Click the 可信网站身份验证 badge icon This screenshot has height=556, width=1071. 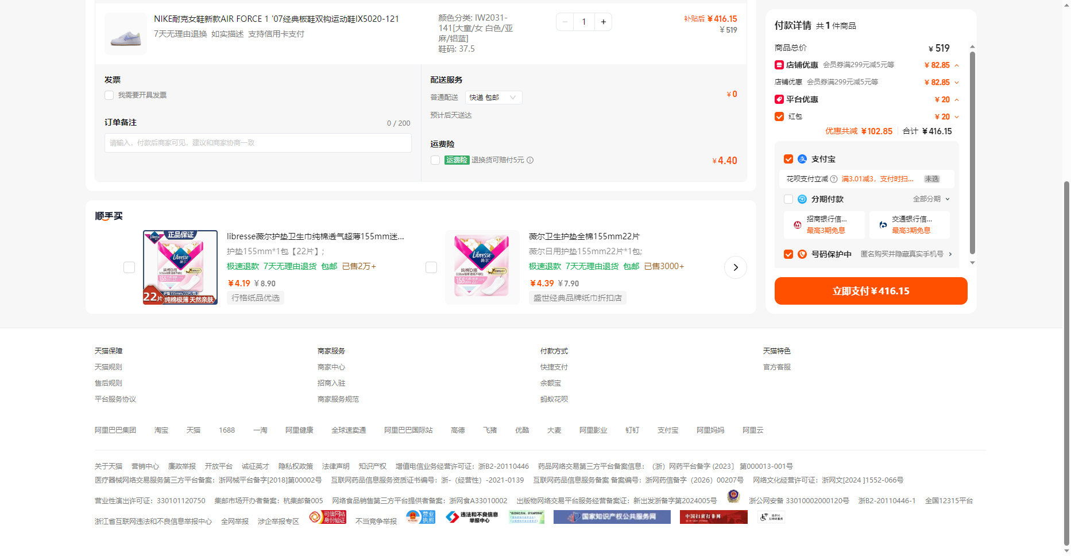pyautogui.click(x=327, y=517)
